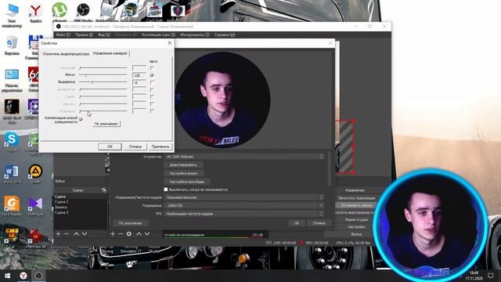Screen dimensions: 501x282
Task: Click the Фокус value field showing 120
Action: 139,75
